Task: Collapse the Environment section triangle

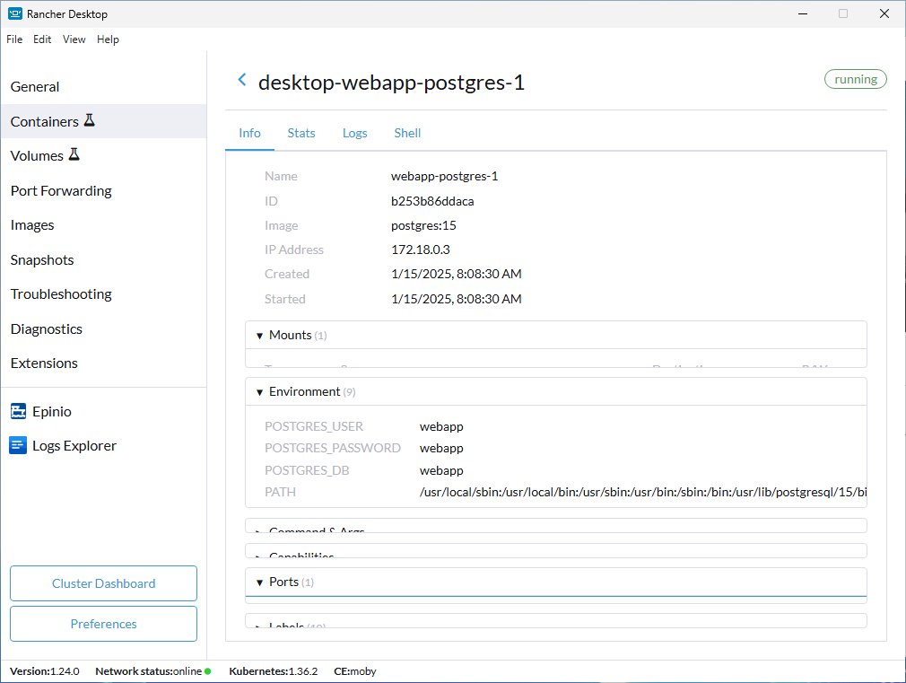Action: tap(259, 393)
